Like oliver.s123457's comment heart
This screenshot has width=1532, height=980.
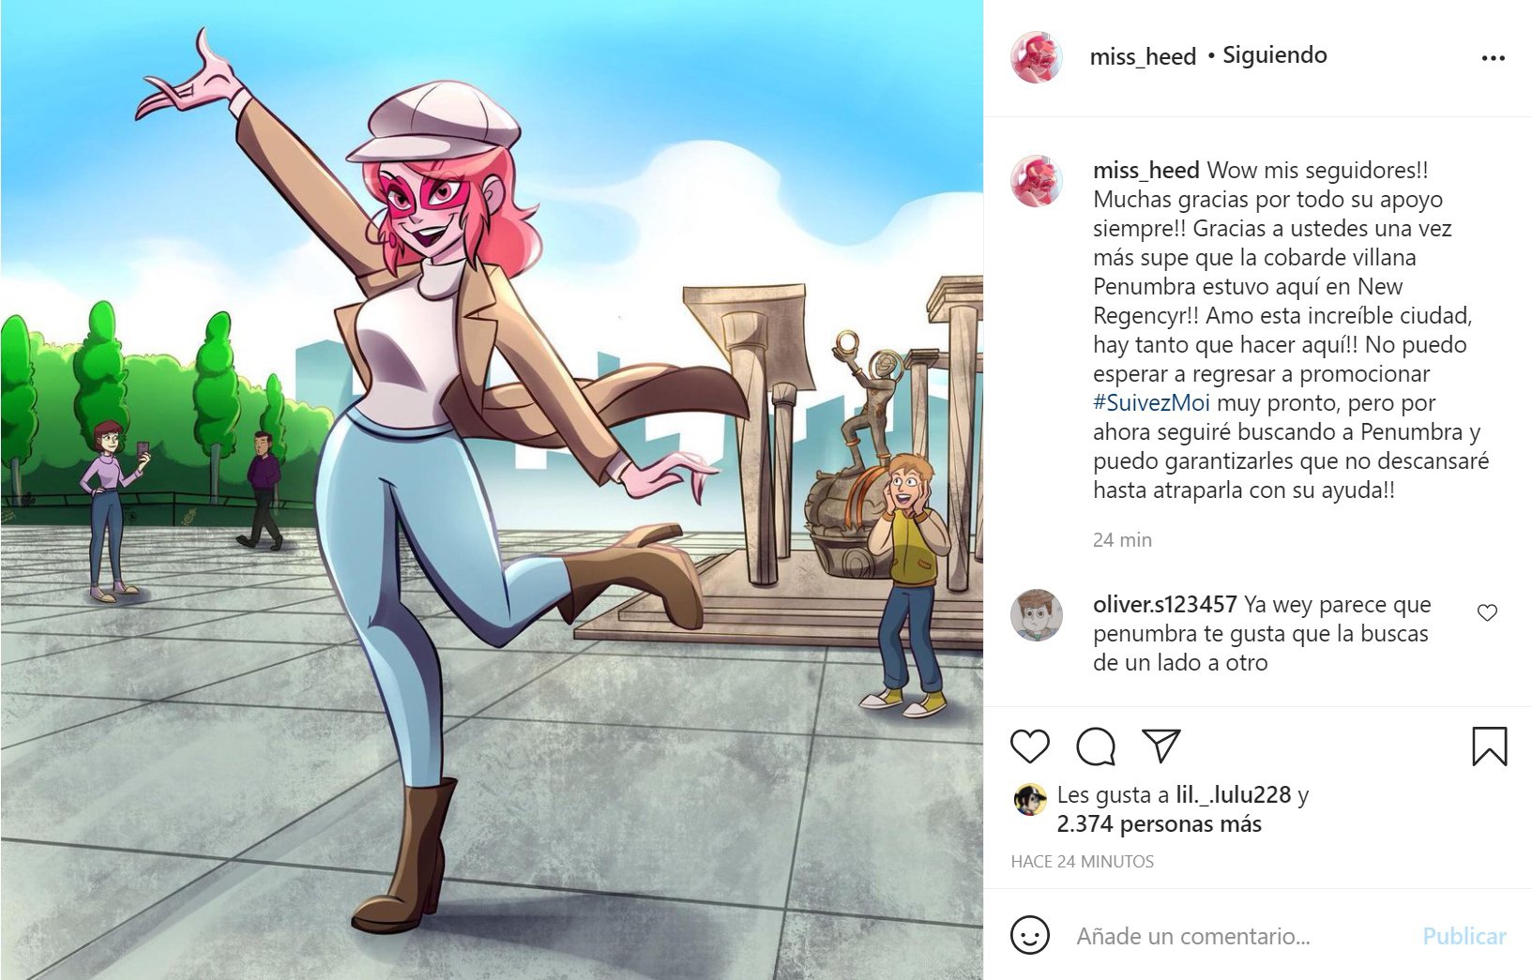coord(1487,612)
